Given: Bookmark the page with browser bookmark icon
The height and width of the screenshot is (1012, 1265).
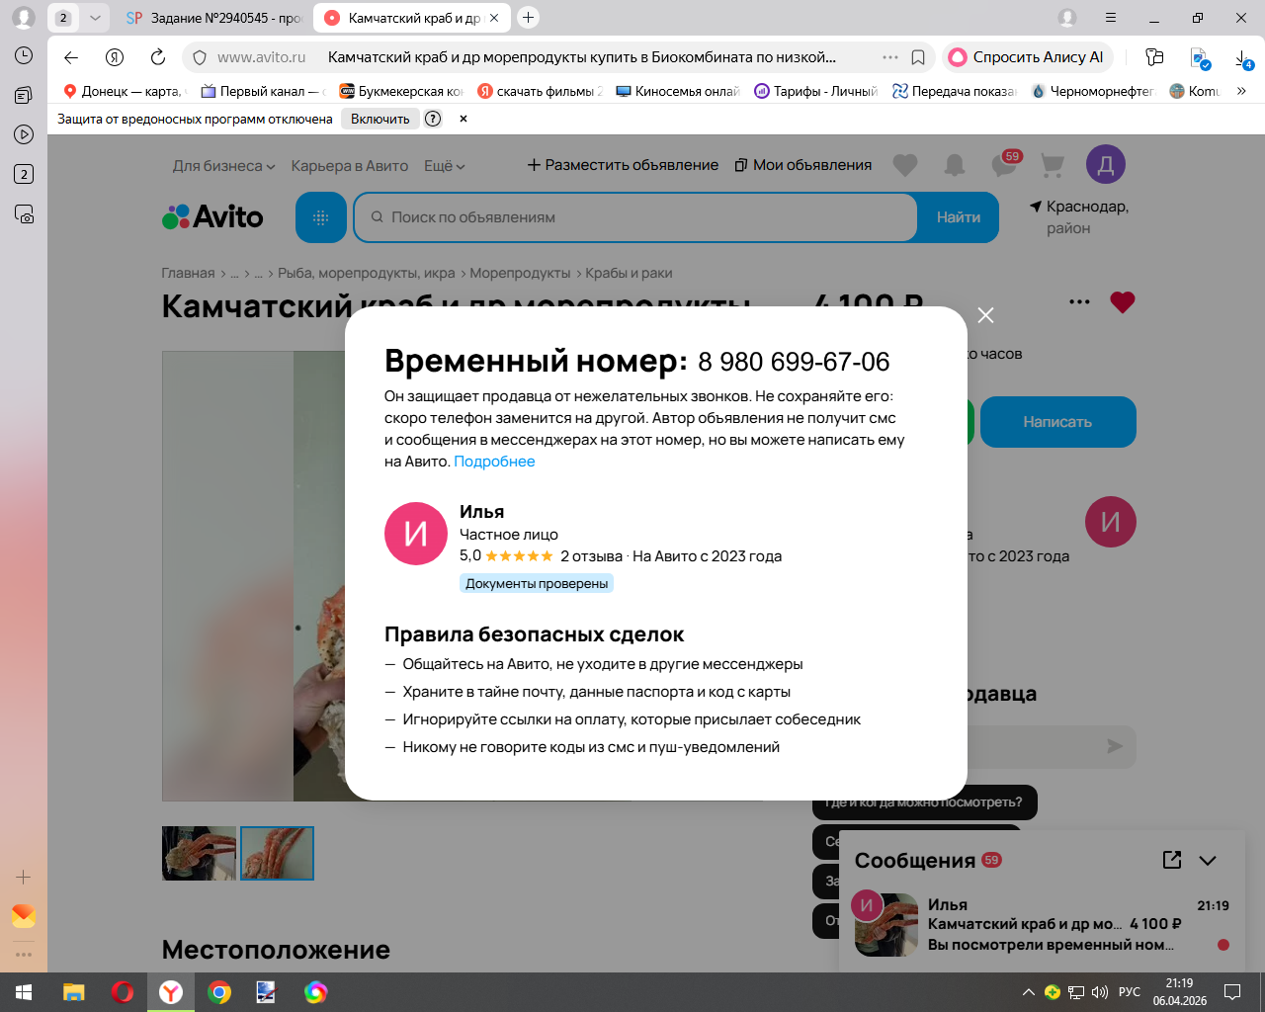Looking at the screenshot, I should tap(918, 57).
